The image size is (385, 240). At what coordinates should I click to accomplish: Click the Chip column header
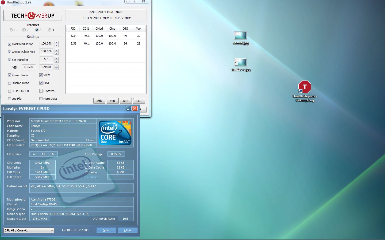tap(112, 29)
